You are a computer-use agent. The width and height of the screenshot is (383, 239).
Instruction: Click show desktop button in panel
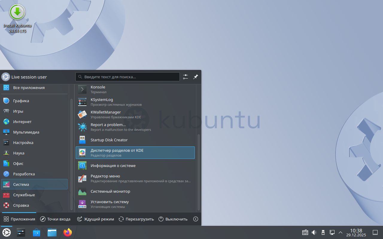[x=375, y=232]
